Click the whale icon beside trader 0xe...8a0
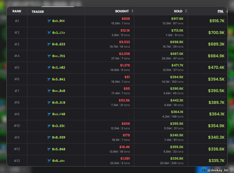 coord(49,91)
